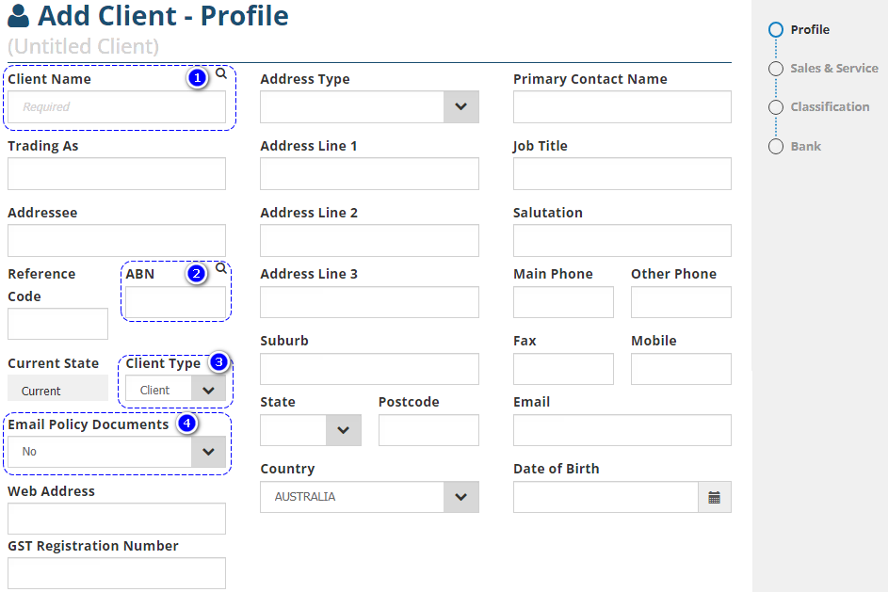The height and width of the screenshot is (592, 888).
Task: Switch to the Classification section
Action: pyautogui.click(x=830, y=107)
